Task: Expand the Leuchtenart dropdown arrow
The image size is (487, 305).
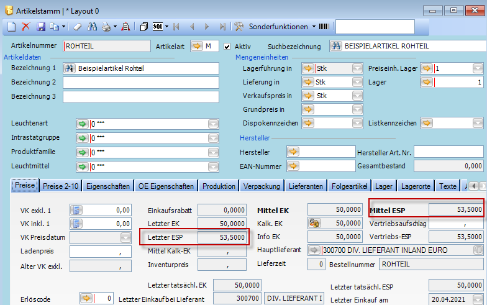Action: tap(213, 123)
